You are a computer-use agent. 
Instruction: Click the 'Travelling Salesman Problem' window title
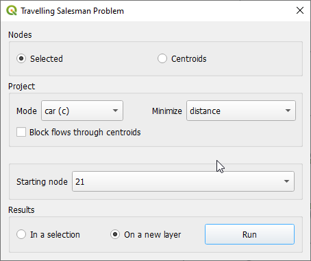click(x=72, y=11)
